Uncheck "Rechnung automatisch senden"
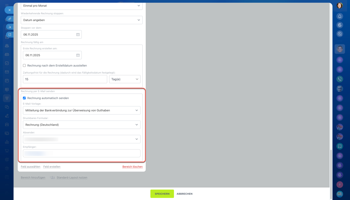The width and height of the screenshot is (350, 200). (24, 98)
